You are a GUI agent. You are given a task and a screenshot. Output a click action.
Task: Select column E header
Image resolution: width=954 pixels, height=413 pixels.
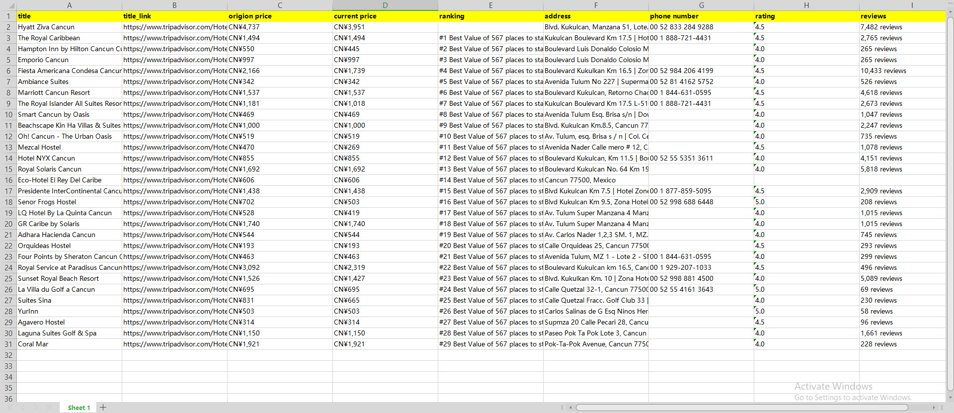click(490, 5)
